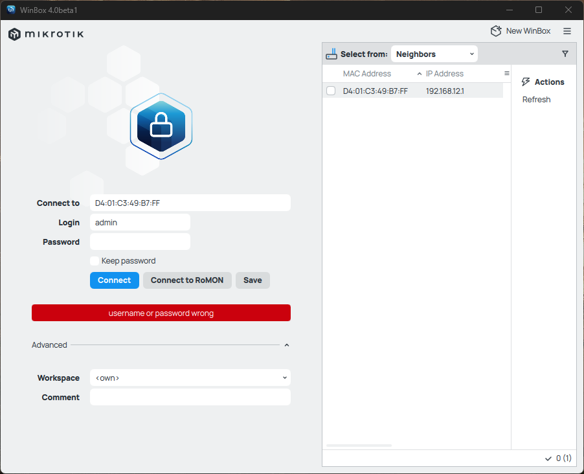Click the Comment input field

click(x=190, y=397)
